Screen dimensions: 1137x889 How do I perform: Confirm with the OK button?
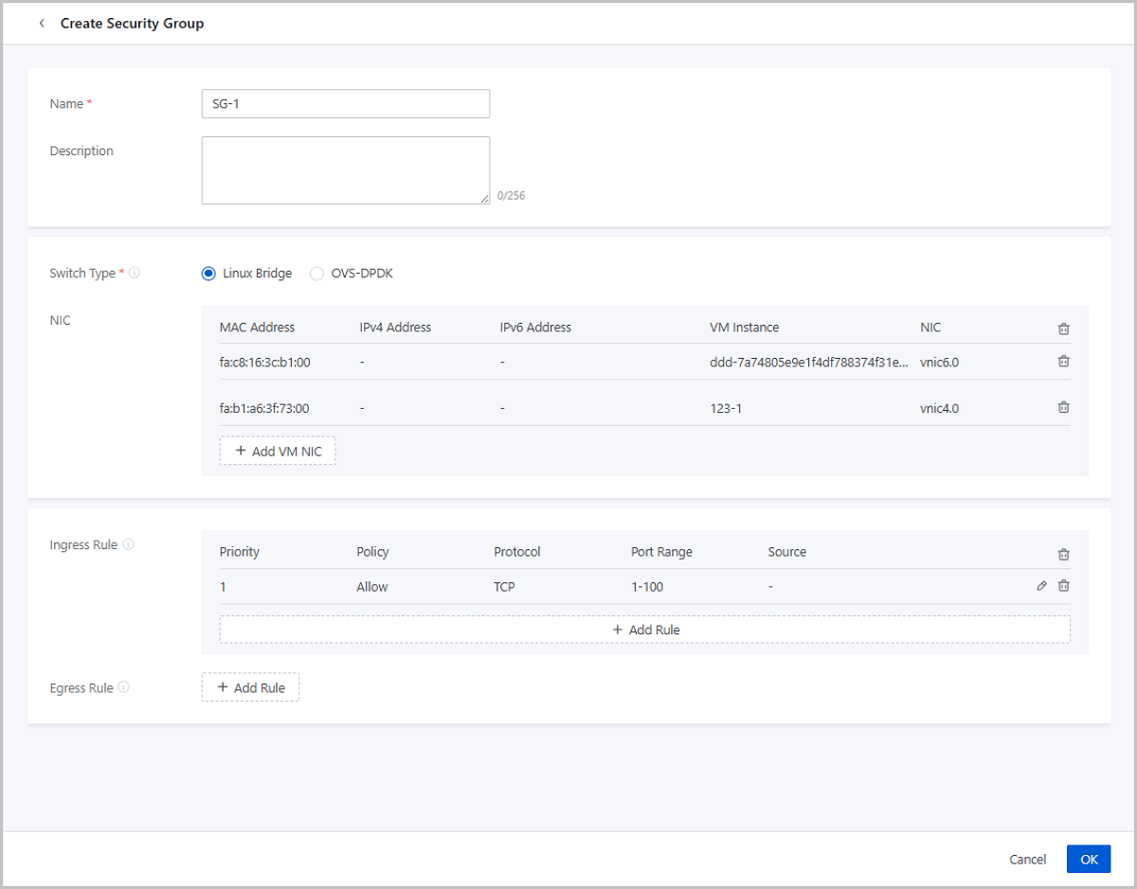coord(1088,859)
